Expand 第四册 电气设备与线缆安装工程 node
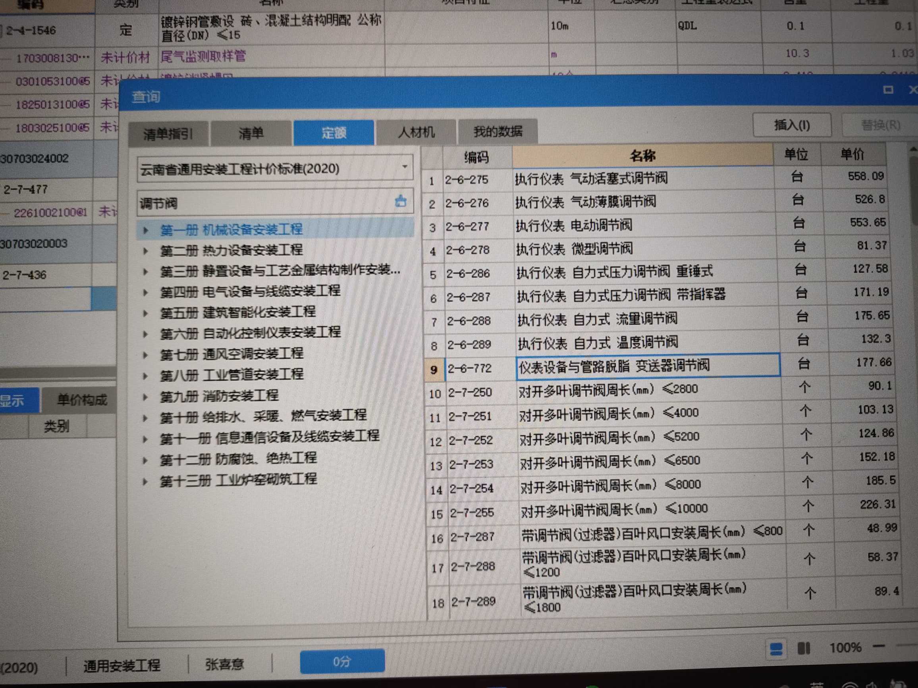The image size is (918, 688). (145, 292)
